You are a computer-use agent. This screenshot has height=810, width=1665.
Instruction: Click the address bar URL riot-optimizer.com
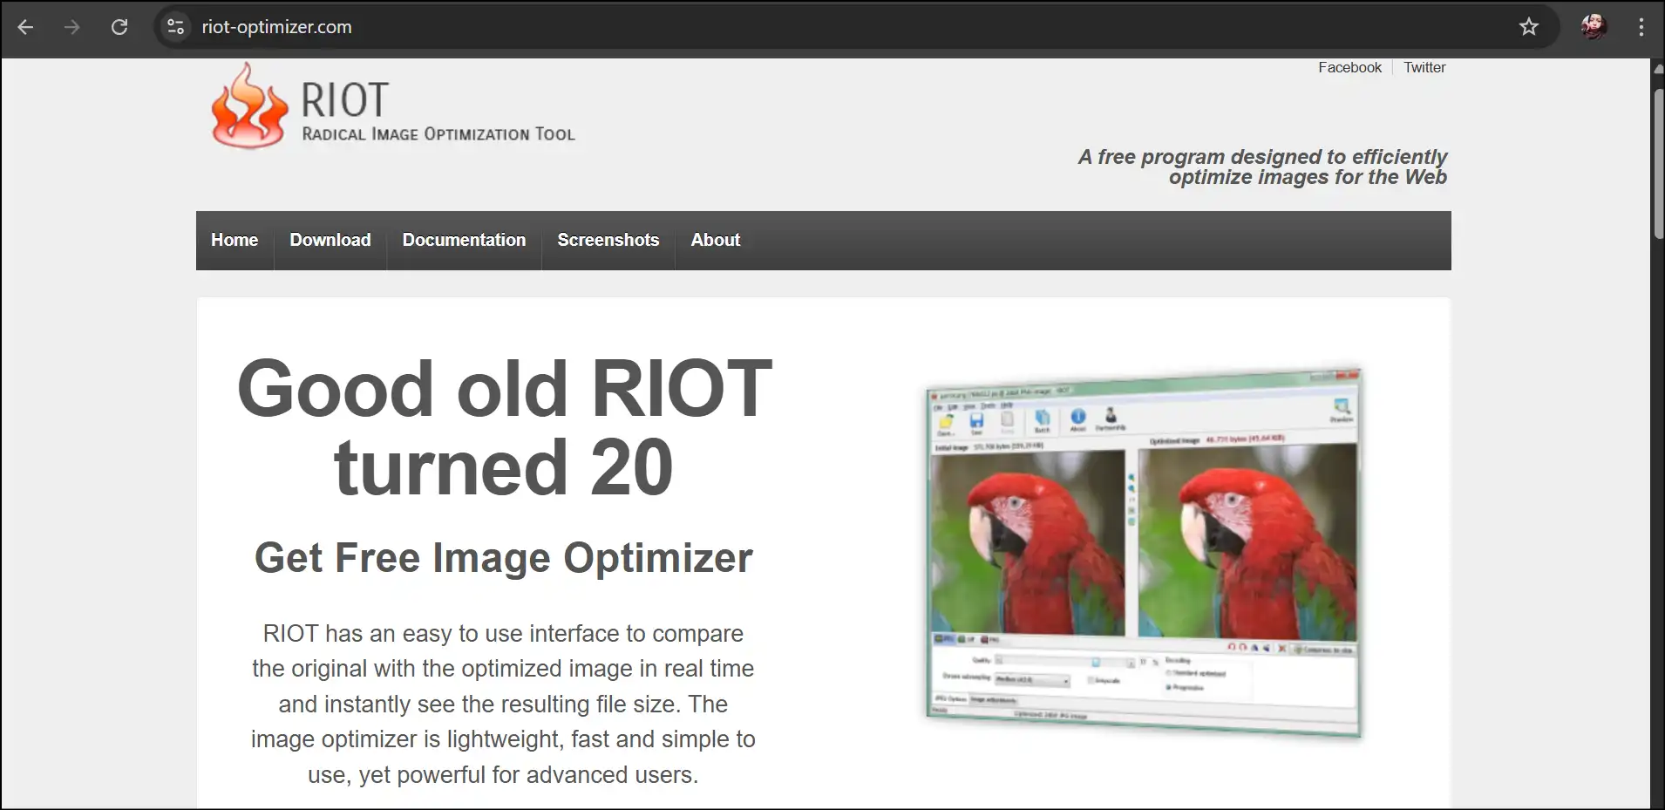pyautogui.click(x=276, y=27)
